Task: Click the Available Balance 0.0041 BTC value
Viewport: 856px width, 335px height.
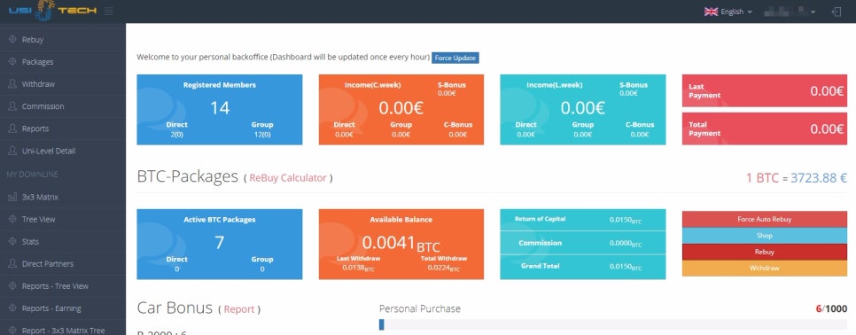Action: pos(401,244)
